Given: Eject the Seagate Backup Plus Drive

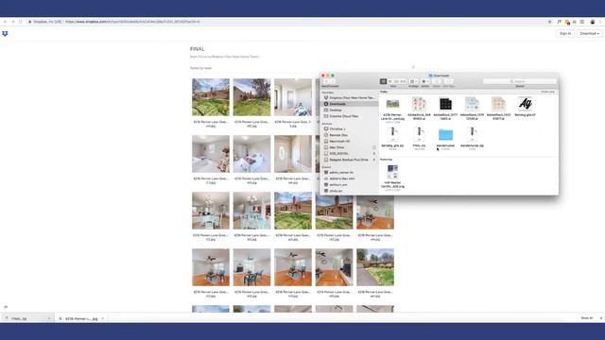Looking at the screenshot, I should pos(374,160).
